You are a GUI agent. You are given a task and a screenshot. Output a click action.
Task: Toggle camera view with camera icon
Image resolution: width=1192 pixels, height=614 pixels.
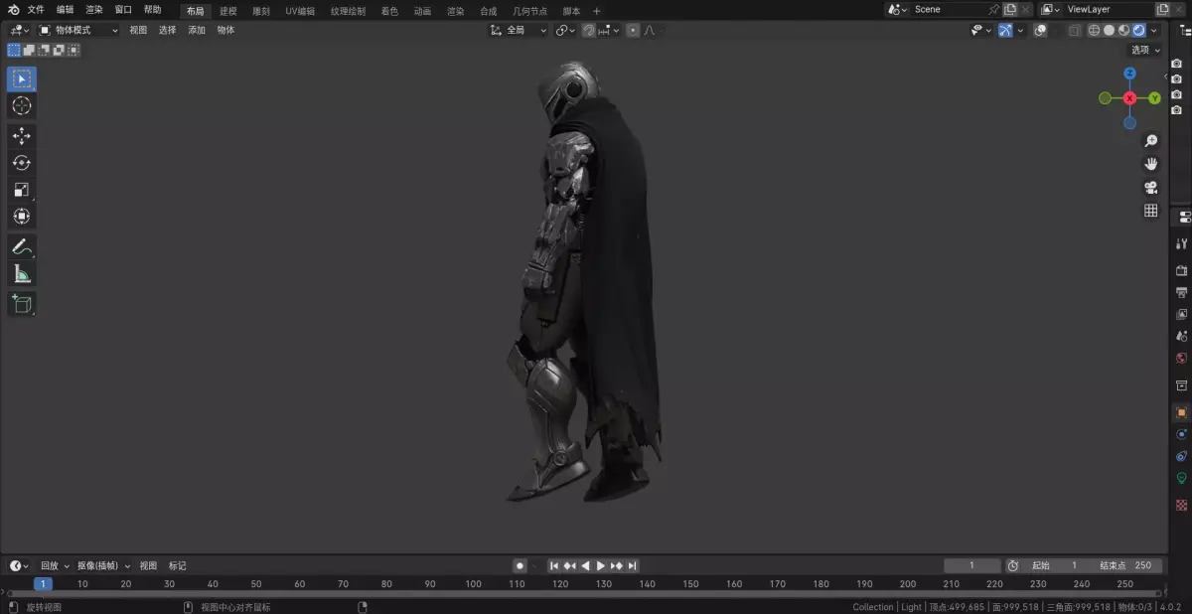pos(1151,187)
